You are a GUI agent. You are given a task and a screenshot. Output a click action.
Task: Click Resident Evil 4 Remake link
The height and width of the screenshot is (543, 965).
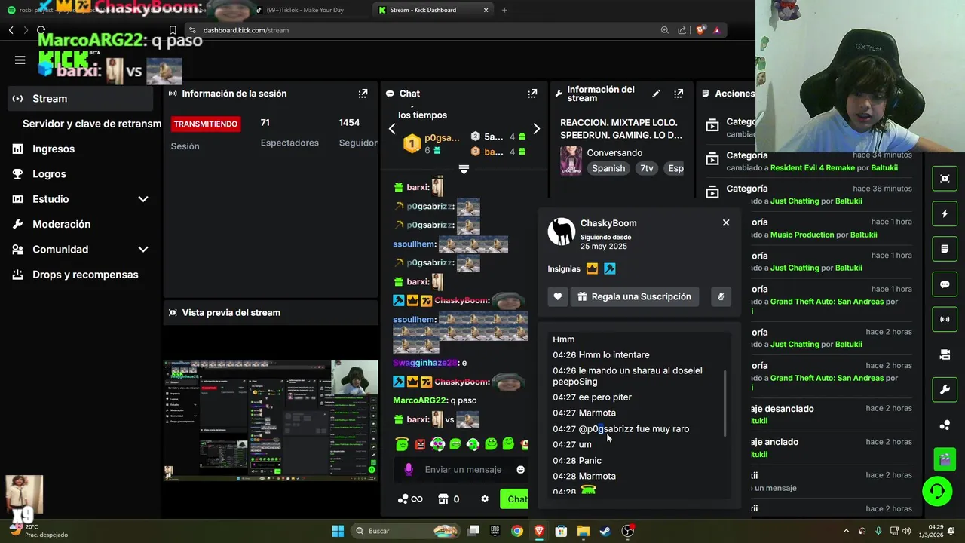click(x=813, y=168)
